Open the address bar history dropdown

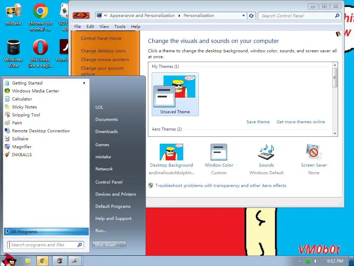[x=243, y=16]
